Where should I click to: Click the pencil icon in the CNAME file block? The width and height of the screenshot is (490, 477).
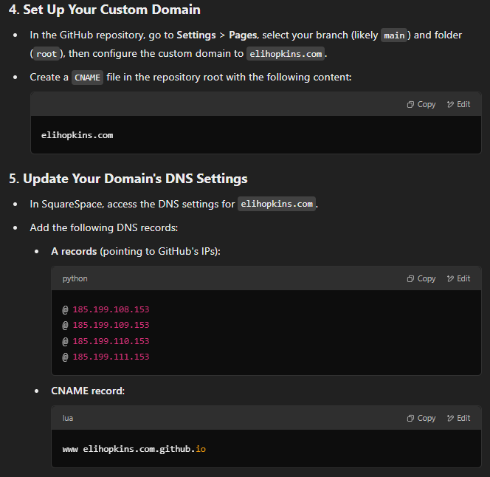450,104
